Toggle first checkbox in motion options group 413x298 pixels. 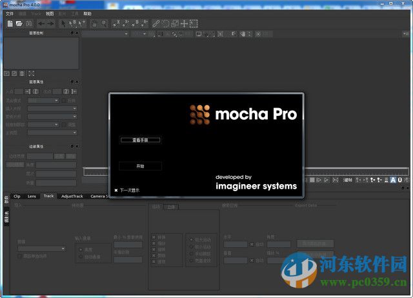(x=154, y=237)
